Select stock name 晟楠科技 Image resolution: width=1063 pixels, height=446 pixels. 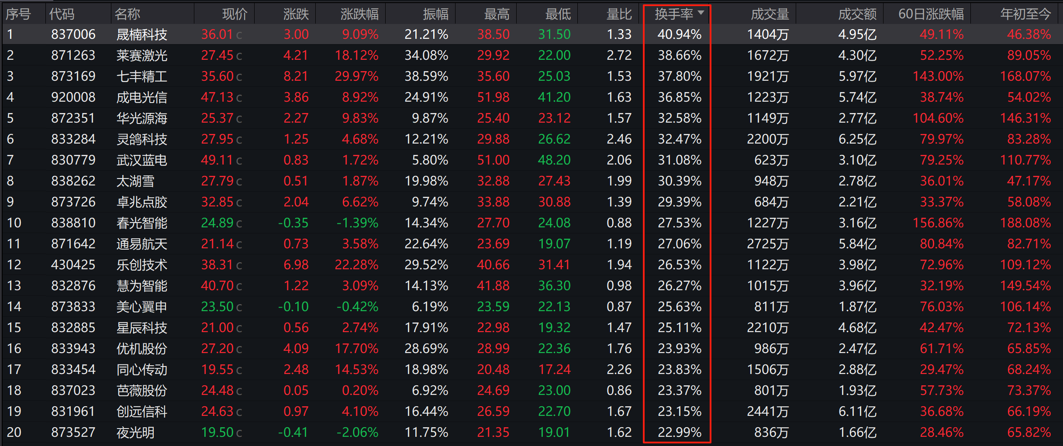point(142,34)
